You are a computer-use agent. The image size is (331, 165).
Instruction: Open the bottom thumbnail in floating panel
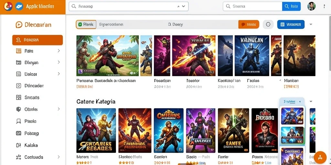click(292, 156)
